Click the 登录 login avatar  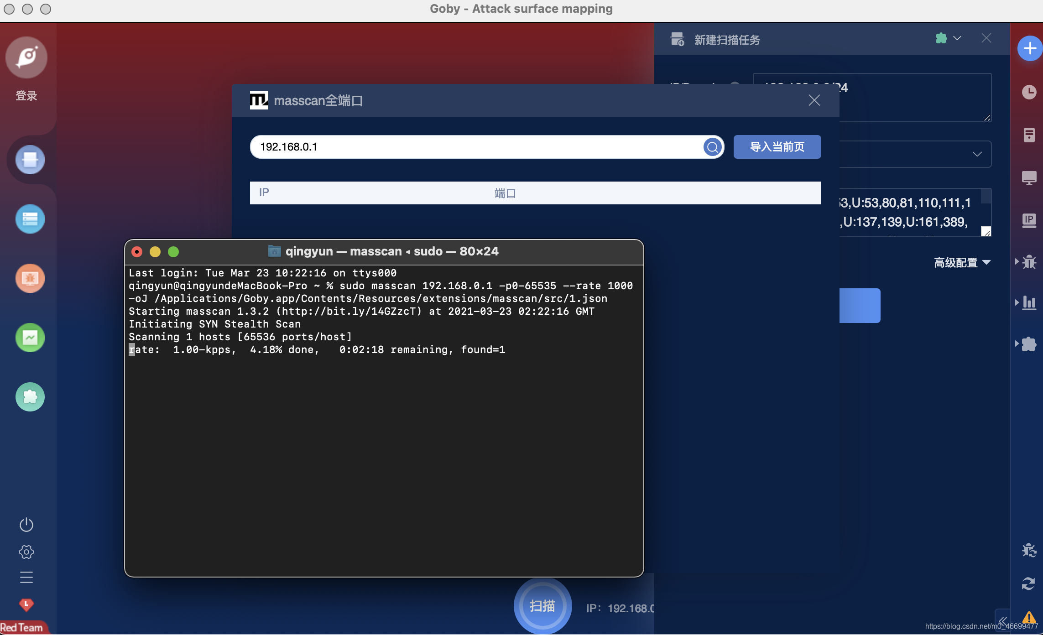click(26, 58)
